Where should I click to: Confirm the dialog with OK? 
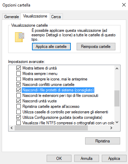[59, 159]
